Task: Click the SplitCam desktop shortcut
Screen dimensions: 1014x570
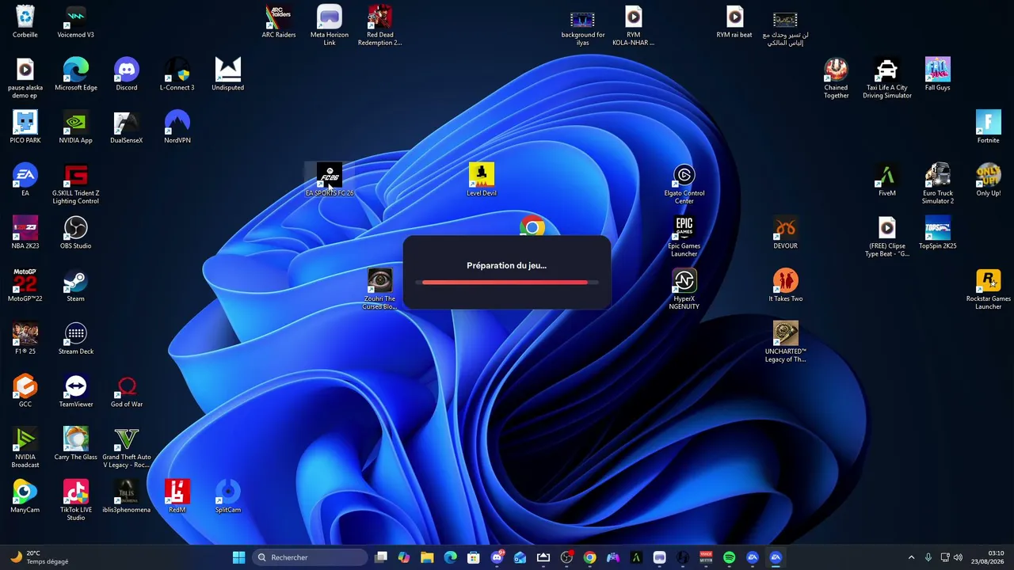Action: click(228, 497)
